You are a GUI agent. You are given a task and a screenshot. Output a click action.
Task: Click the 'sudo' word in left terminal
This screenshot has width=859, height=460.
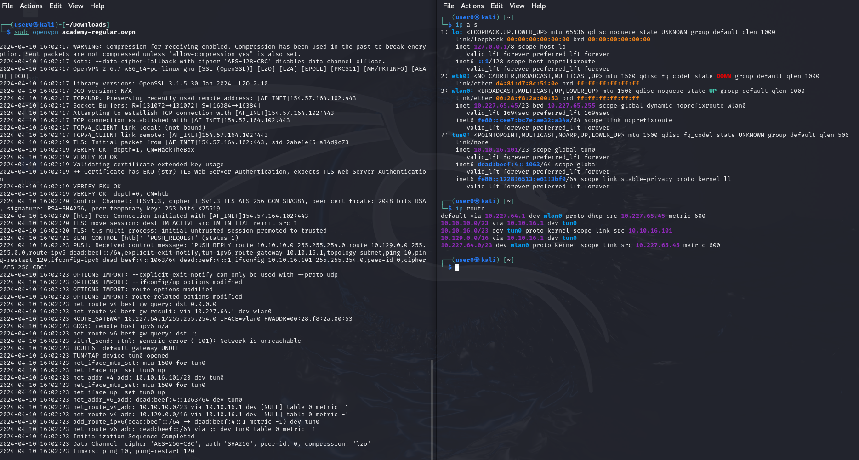pos(22,32)
